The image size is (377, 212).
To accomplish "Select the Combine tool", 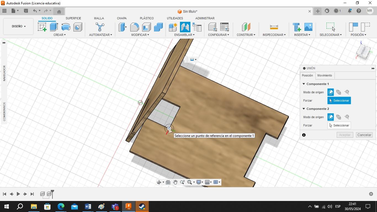I will 158,27.
